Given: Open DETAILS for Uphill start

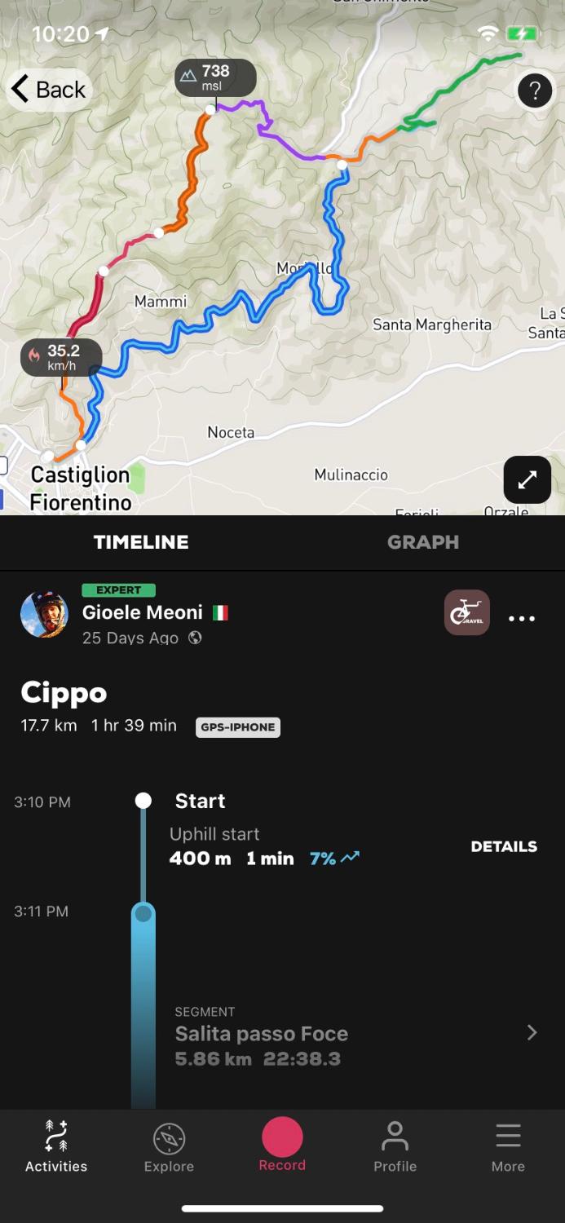Looking at the screenshot, I should pos(504,846).
